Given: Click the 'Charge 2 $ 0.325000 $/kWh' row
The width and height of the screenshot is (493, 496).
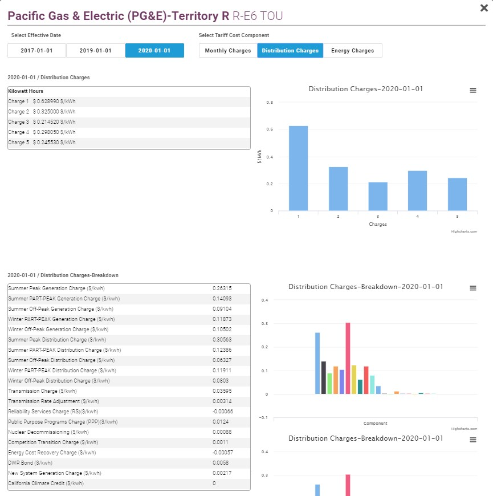Looking at the screenshot, I should [129, 112].
